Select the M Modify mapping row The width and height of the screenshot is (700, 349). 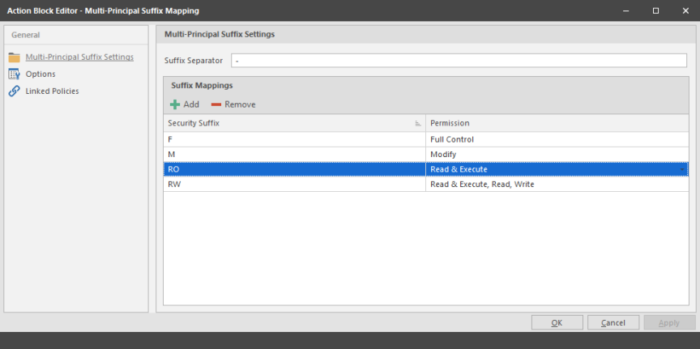click(x=295, y=154)
